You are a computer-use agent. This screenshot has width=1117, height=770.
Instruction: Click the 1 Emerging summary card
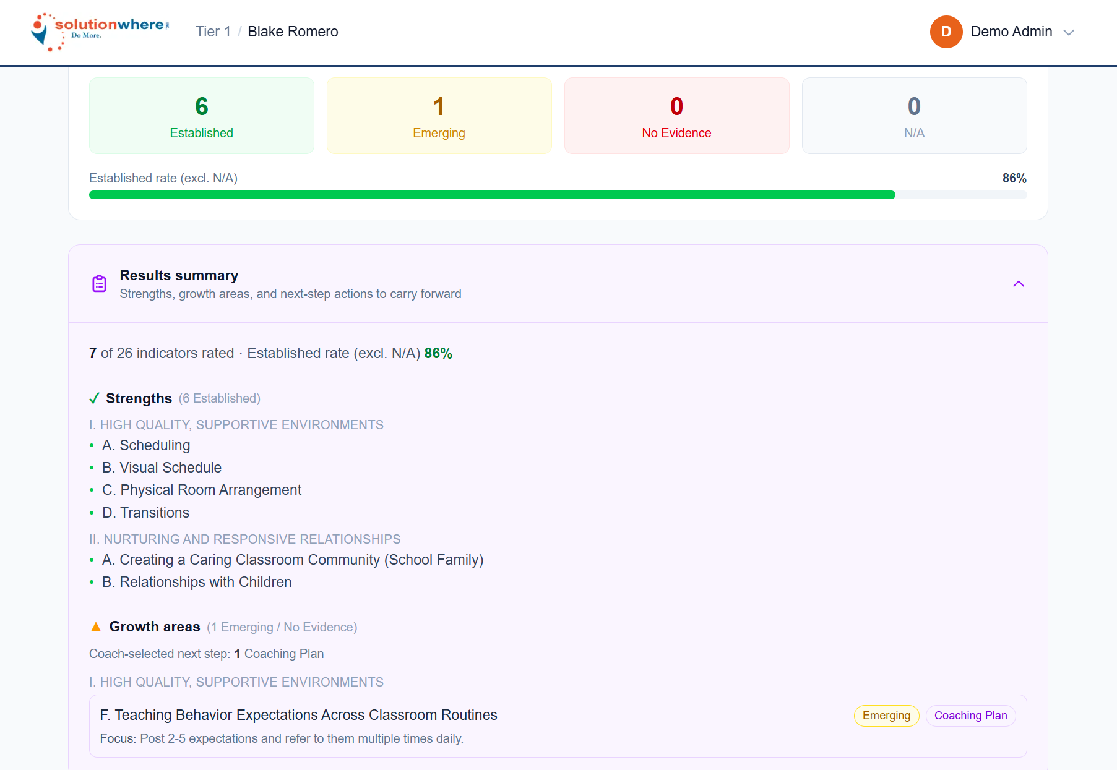point(439,116)
